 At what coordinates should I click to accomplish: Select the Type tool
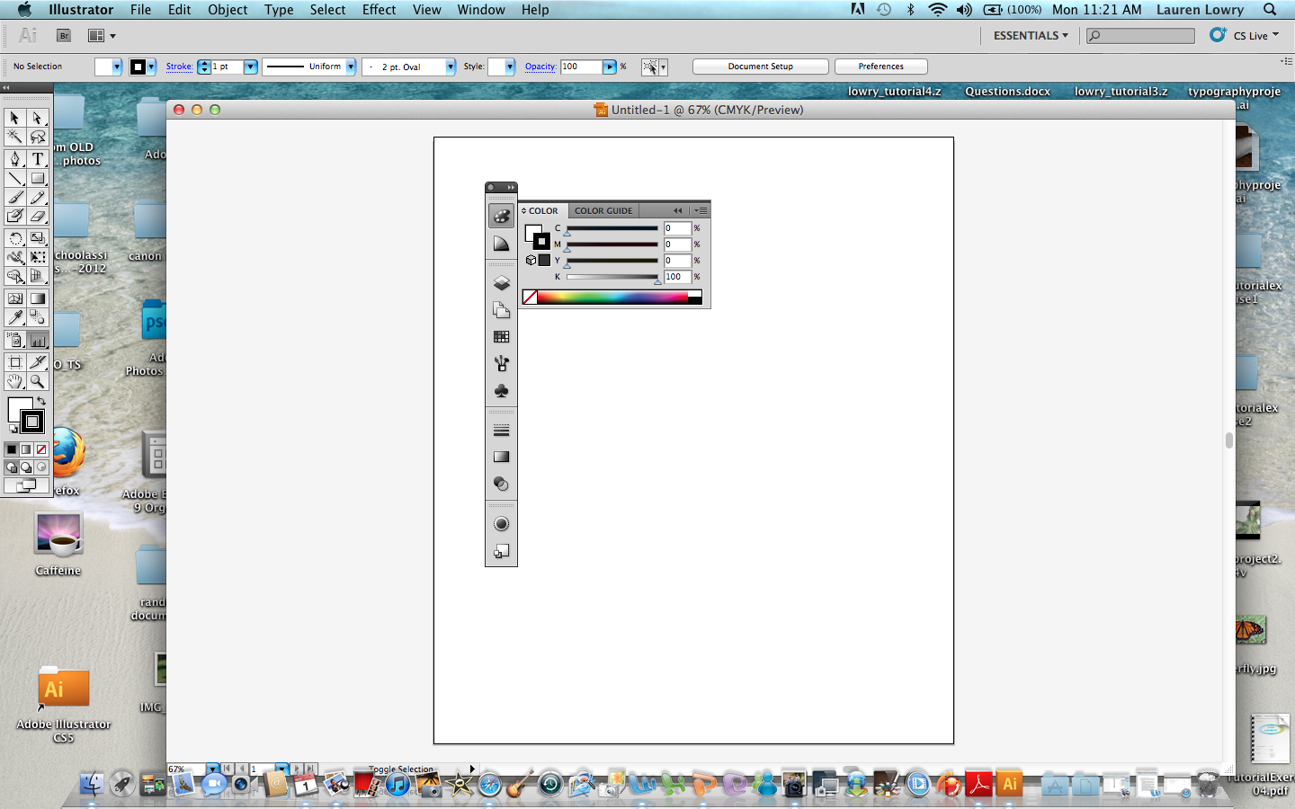38,161
